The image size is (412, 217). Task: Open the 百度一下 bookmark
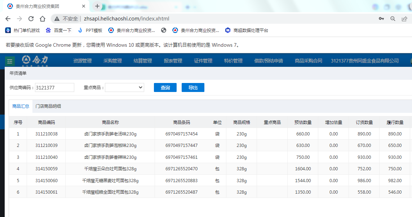59,31
